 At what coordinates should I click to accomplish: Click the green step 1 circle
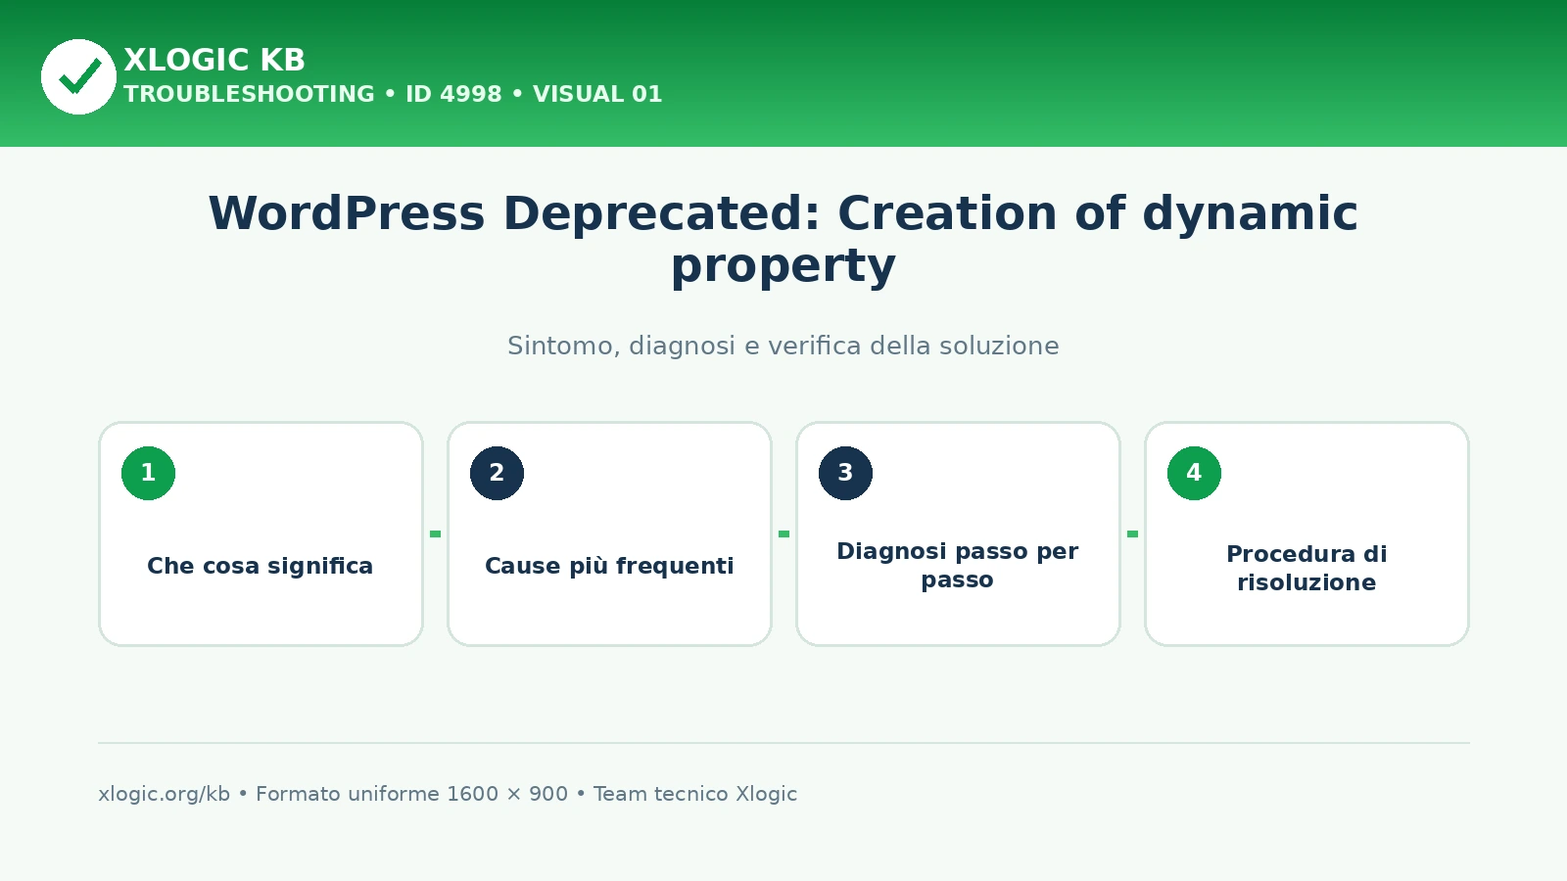[x=148, y=473]
